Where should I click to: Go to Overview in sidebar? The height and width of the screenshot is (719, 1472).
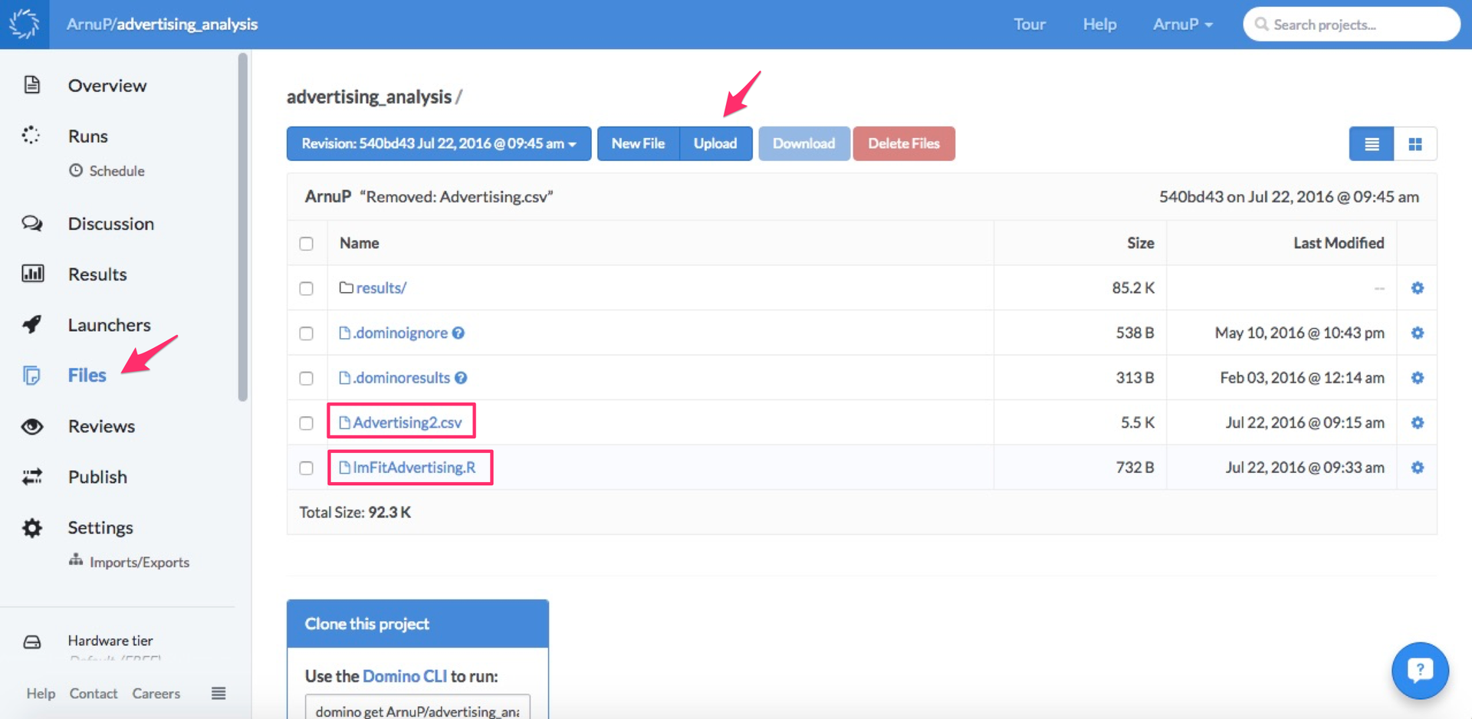tap(107, 85)
